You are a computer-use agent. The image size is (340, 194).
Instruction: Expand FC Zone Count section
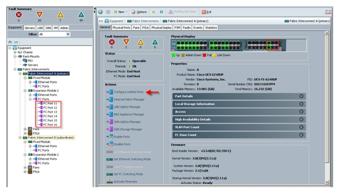tap(239, 135)
